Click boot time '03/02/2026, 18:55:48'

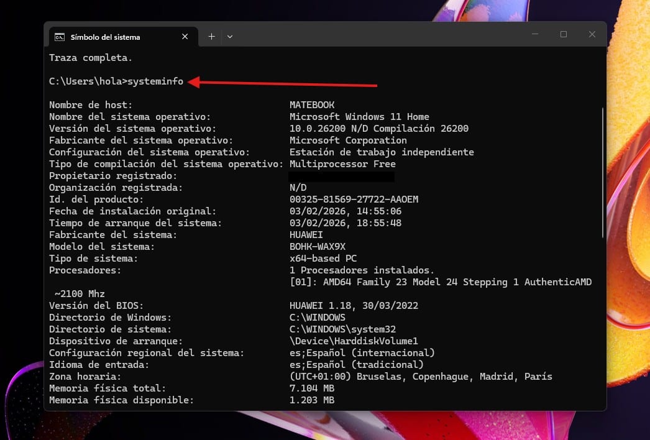(346, 223)
